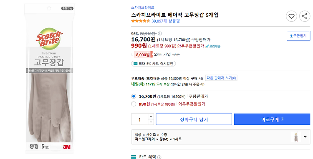Expand the 색상 × 사이즈 × 수량 option dropdown
This screenshot has width=313, height=159.
tap(221, 137)
